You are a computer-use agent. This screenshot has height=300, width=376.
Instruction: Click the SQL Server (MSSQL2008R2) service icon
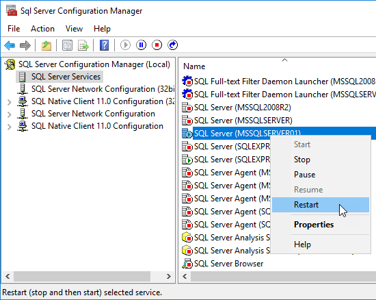coord(187,108)
